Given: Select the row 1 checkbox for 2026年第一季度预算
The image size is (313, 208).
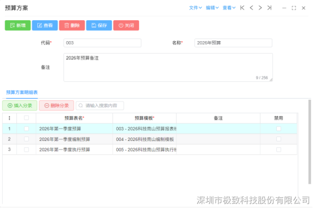Looking at the screenshot, I should (x=27, y=129).
